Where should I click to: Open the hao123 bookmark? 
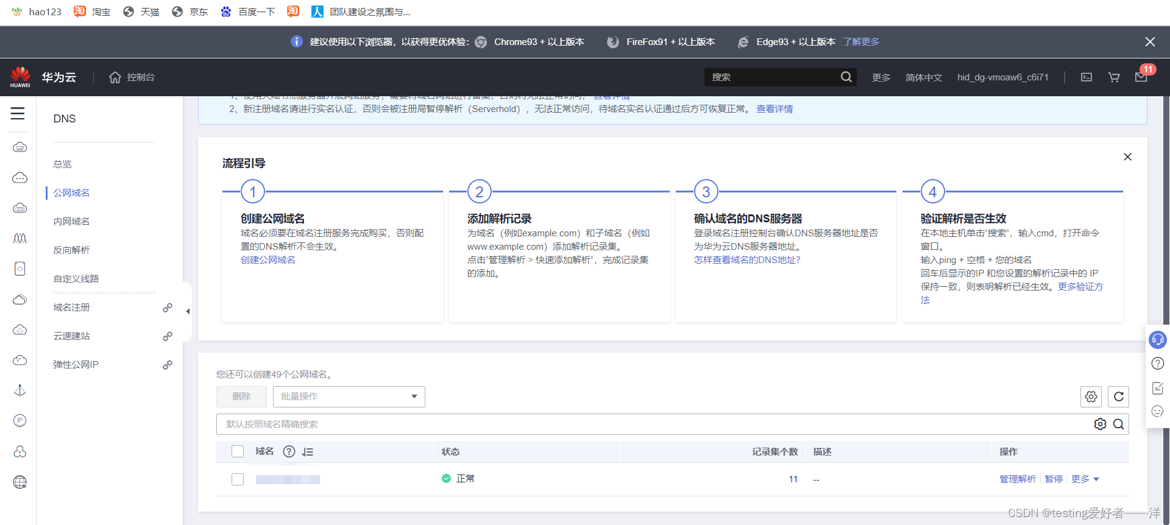click(x=37, y=12)
